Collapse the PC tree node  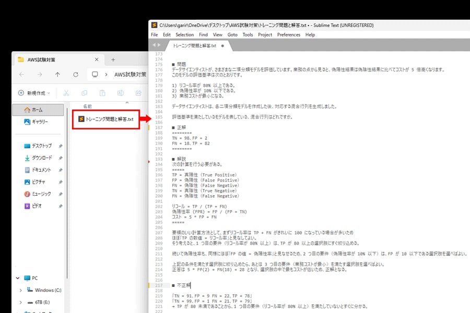point(18,278)
